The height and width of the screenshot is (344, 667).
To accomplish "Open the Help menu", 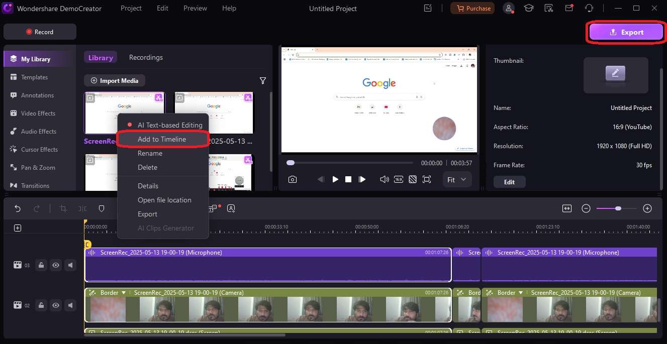I will pos(229,8).
